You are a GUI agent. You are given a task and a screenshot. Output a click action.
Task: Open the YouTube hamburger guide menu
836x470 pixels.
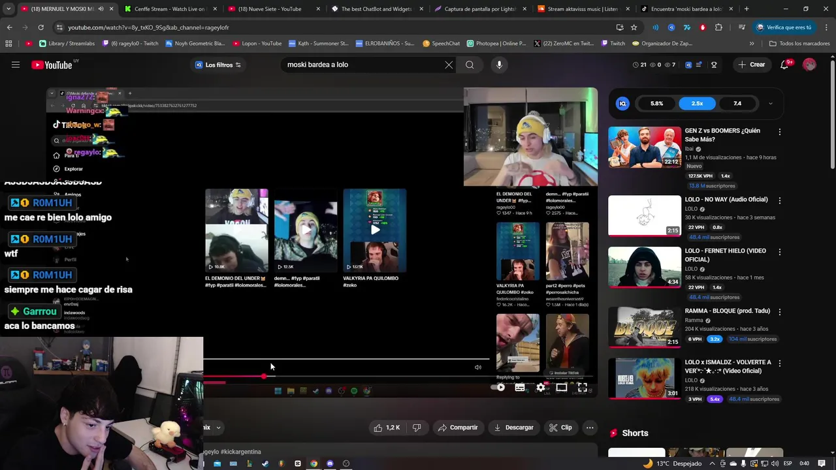16,65
